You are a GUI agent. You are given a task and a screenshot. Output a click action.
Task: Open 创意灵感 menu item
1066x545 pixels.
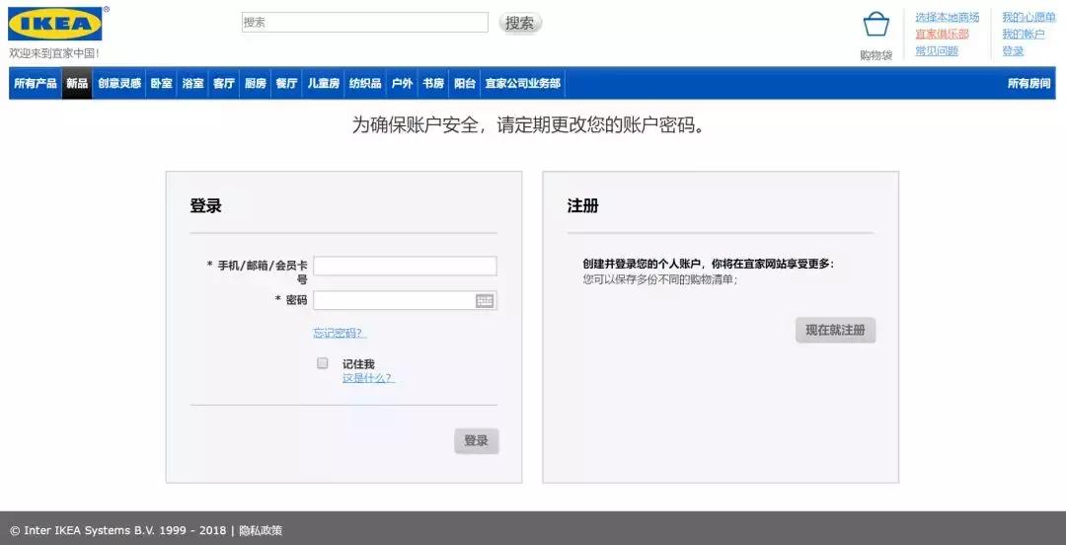pos(119,84)
